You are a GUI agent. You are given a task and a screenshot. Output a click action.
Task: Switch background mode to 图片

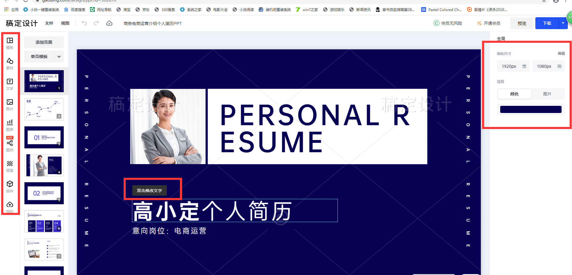click(547, 94)
